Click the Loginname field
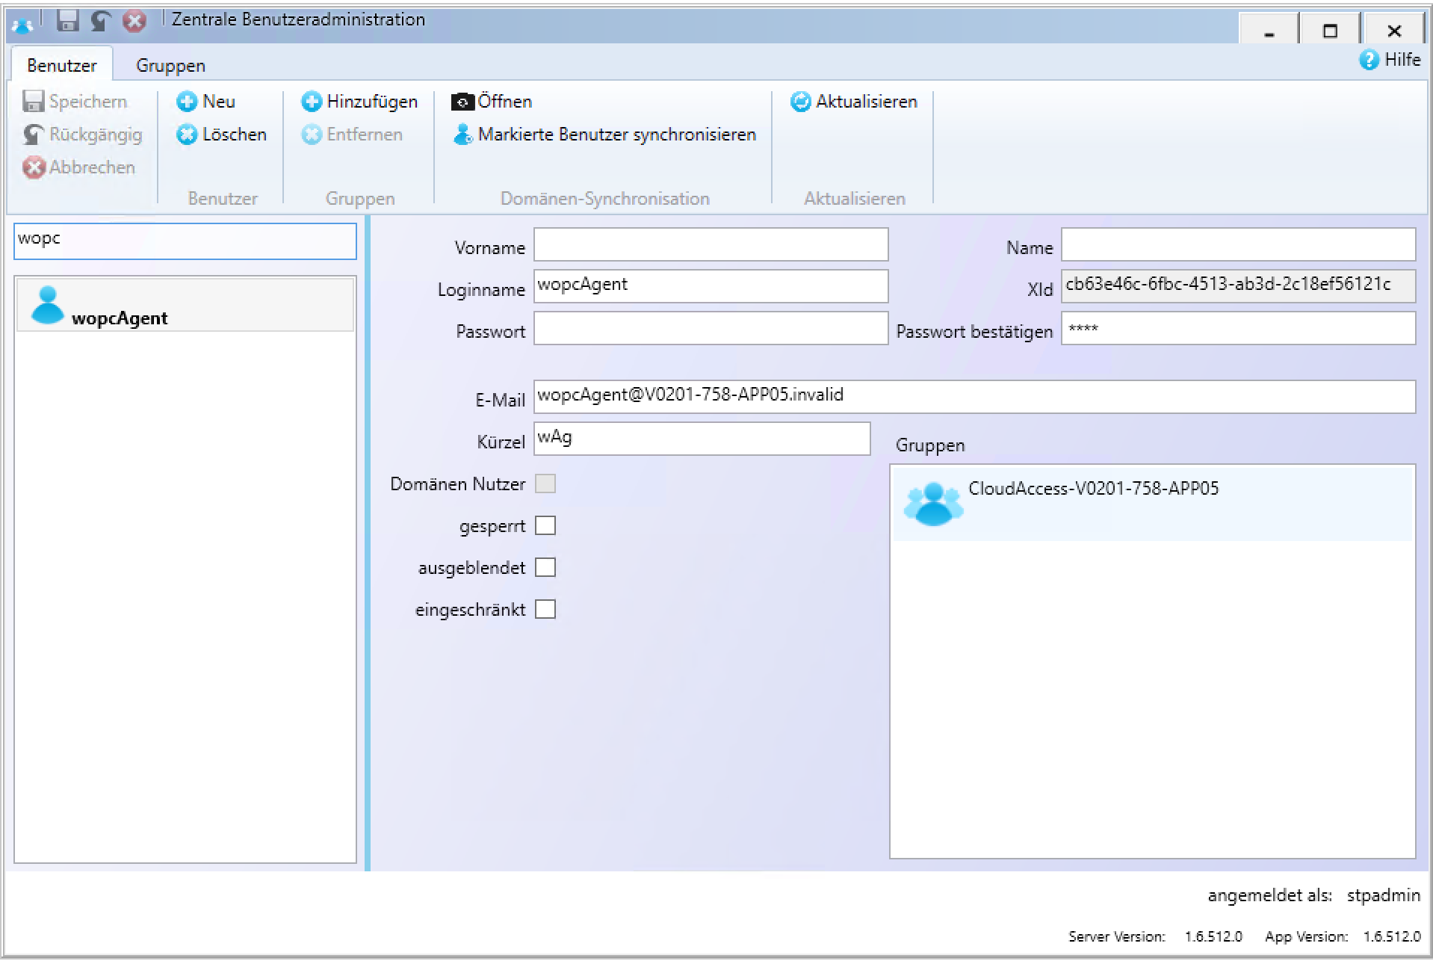1433x964 pixels. (711, 286)
